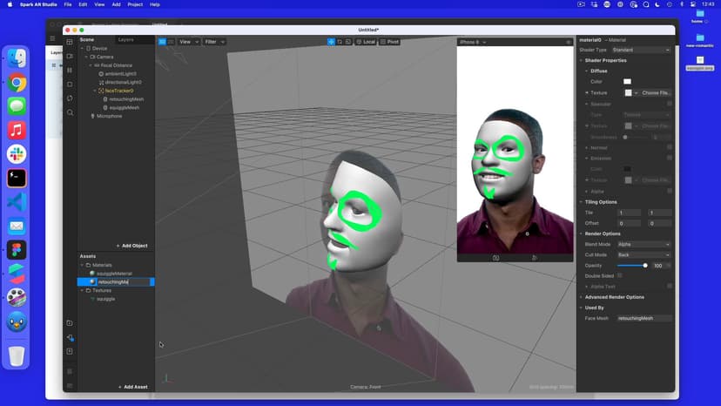This screenshot has height=406, width=721.
Task: Toggle Local coordinate mode button
Action: (x=366, y=42)
